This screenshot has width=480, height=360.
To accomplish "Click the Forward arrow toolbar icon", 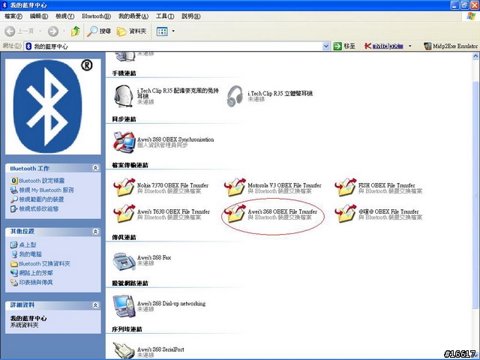I will [x=53, y=31].
